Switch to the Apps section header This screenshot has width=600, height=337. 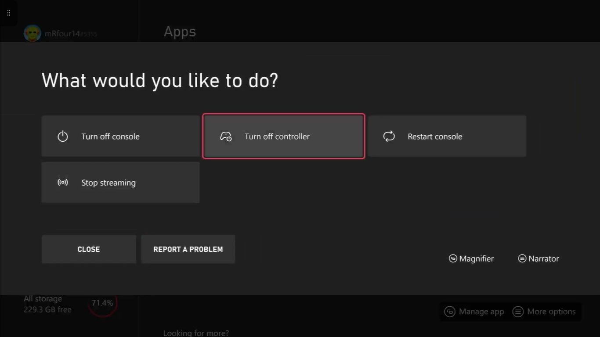(x=180, y=32)
